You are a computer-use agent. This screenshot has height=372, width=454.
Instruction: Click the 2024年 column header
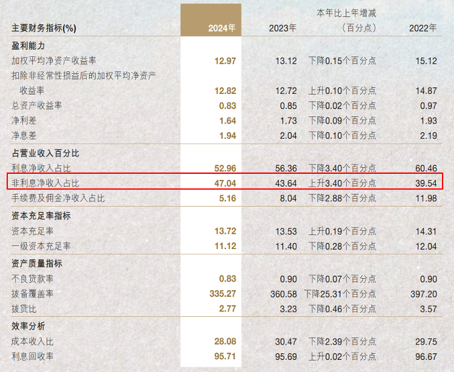coord(222,28)
